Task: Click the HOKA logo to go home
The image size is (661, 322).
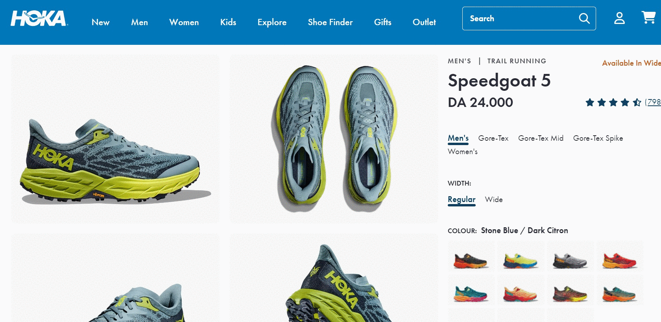Action: pyautogui.click(x=39, y=18)
